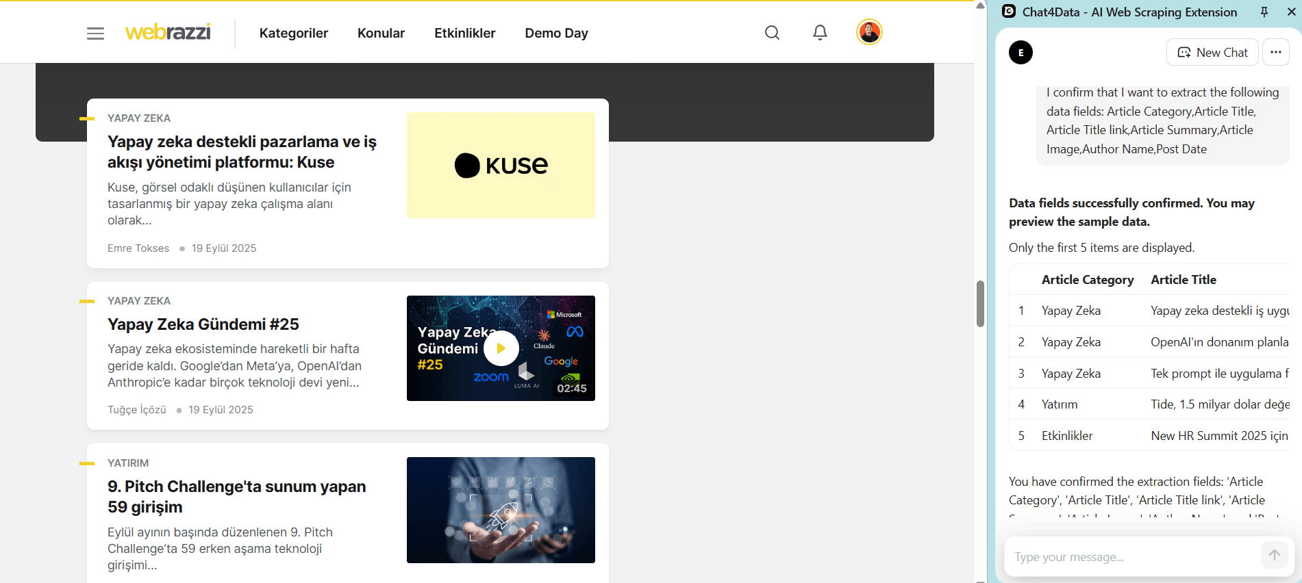Click 'Yapay Zeka' category cell in row 2
This screenshot has height=583, width=1302.
(1071, 342)
